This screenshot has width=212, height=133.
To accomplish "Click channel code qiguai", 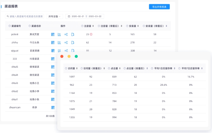I will point(15,50).
